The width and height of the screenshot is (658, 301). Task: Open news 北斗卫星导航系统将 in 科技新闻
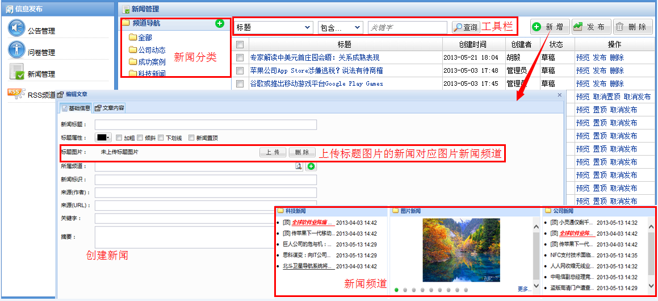click(x=308, y=266)
